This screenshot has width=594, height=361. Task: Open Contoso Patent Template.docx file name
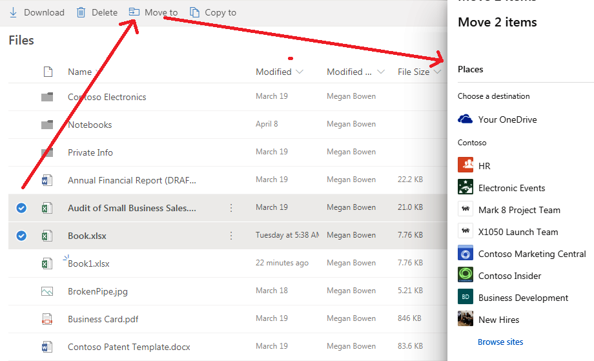pyautogui.click(x=128, y=347)
